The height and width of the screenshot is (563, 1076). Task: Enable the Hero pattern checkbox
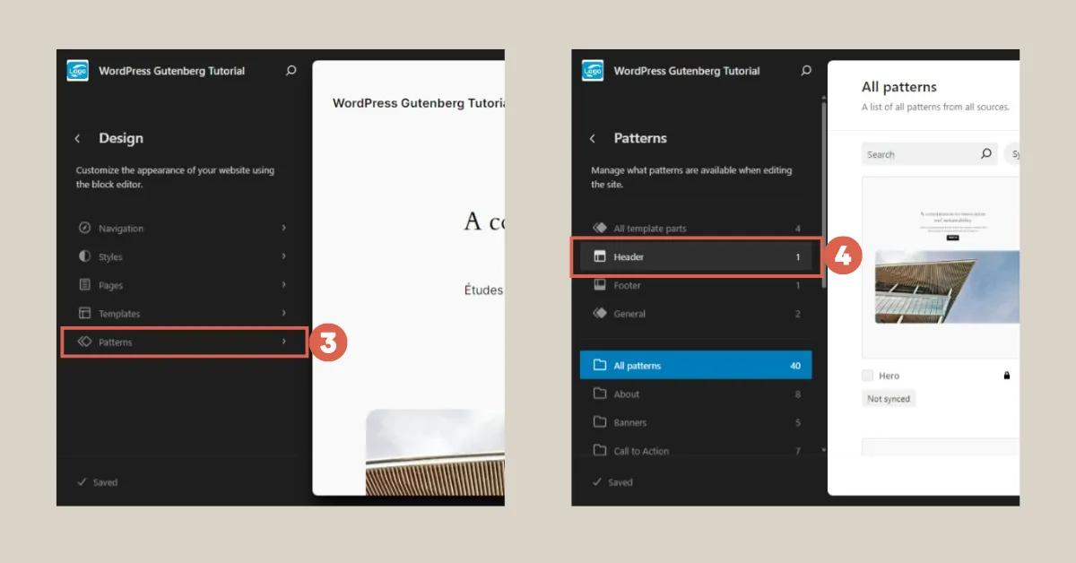pos(866,375)
